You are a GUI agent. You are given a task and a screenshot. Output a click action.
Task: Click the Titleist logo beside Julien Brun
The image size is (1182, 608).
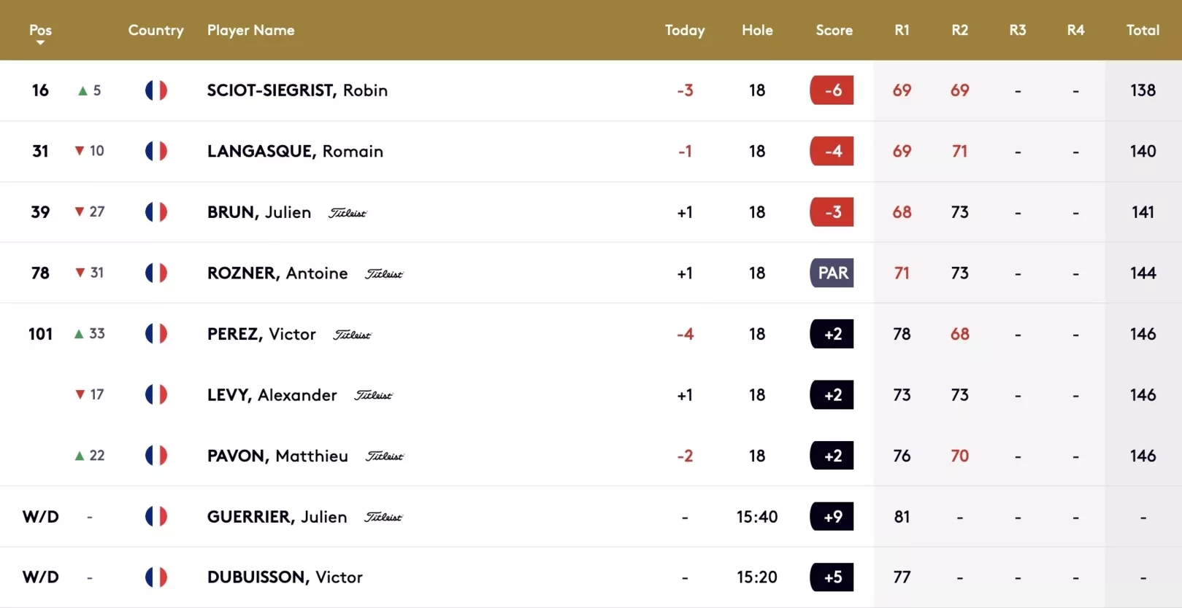point(348,213)
